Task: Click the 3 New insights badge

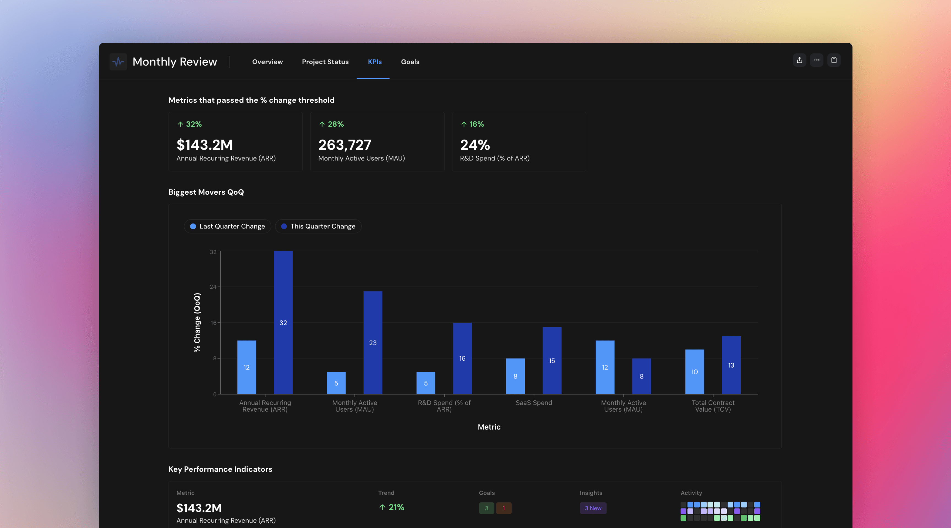Action: tap(592, 508)
